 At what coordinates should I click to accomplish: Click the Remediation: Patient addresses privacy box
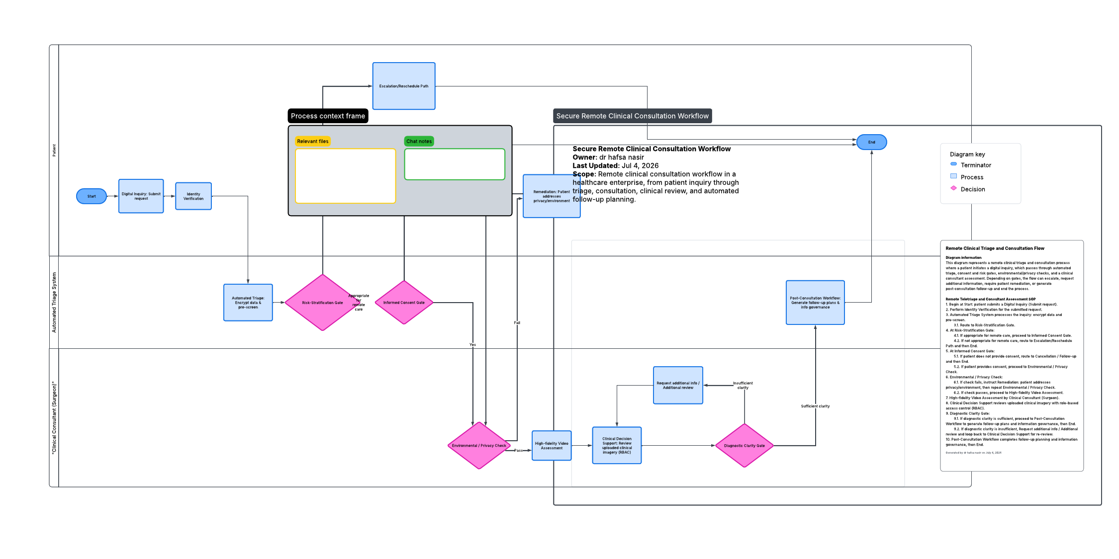point(552,196)
